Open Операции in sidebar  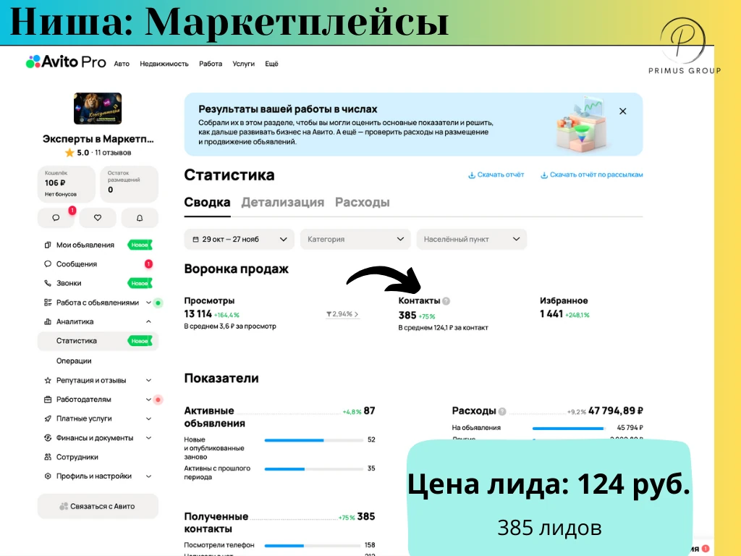coord(74,361)
